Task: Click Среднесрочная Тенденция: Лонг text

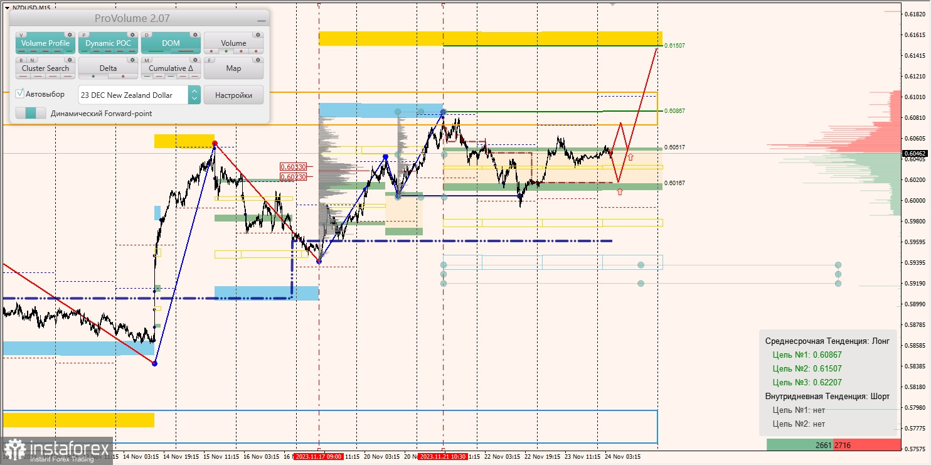Action: click(827, 341)
